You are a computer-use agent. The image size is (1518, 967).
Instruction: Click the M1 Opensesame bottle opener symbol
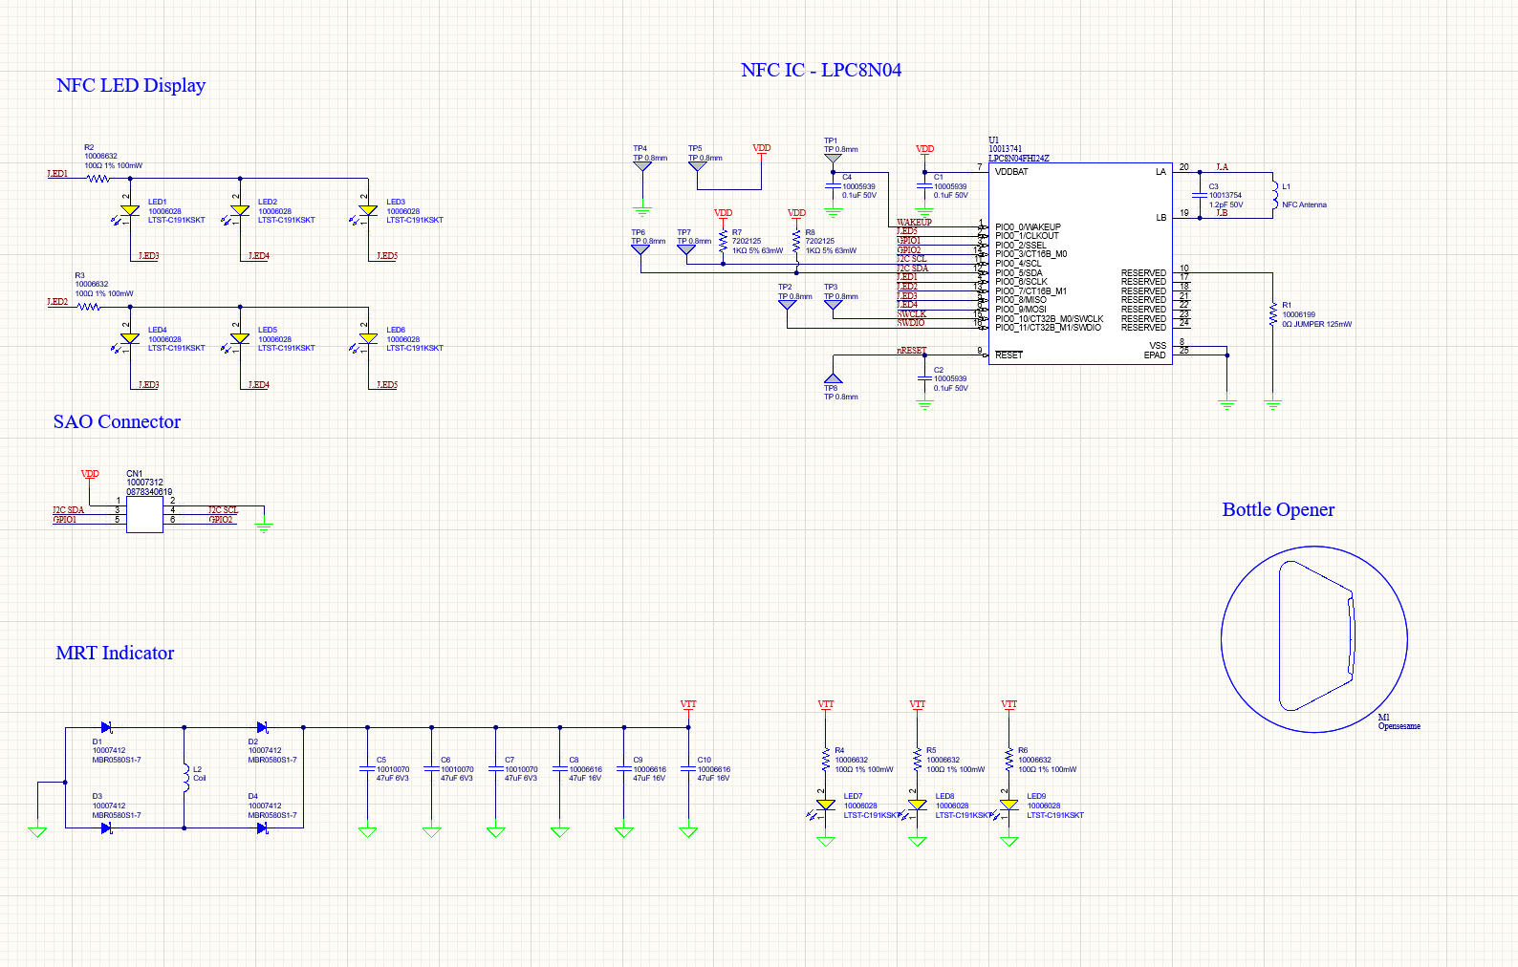(1314, 638)
